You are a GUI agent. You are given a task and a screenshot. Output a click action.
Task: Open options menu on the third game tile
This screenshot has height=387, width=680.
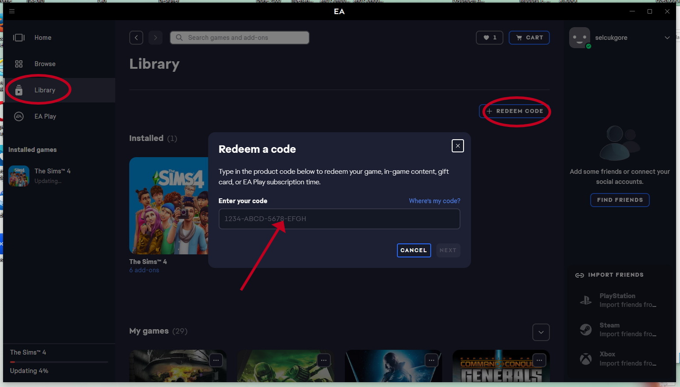pyautogui.click(x=432, y=360)
